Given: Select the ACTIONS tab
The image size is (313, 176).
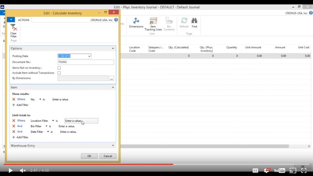Looking at the screenshot, I should coord(23,20).
